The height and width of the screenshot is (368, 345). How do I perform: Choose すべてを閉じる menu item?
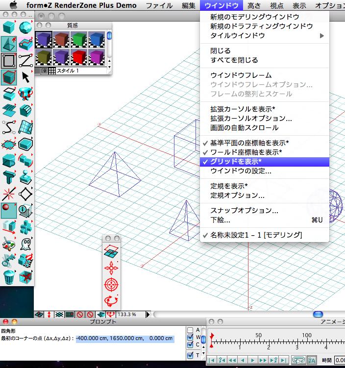click(265, 60)
